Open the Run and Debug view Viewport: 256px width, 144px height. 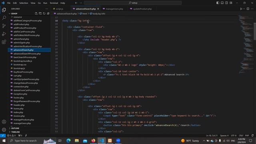pyautogui.click(x=4, y=34)
